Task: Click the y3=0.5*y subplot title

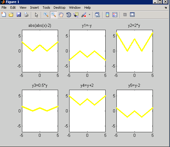Action: click(40, 86)
